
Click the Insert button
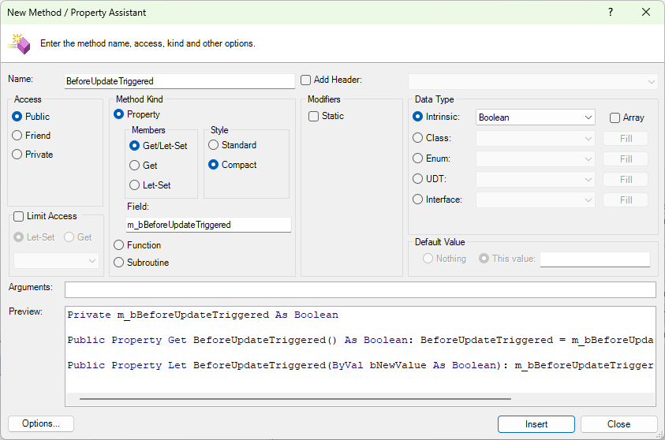click(x=536, y=424)
